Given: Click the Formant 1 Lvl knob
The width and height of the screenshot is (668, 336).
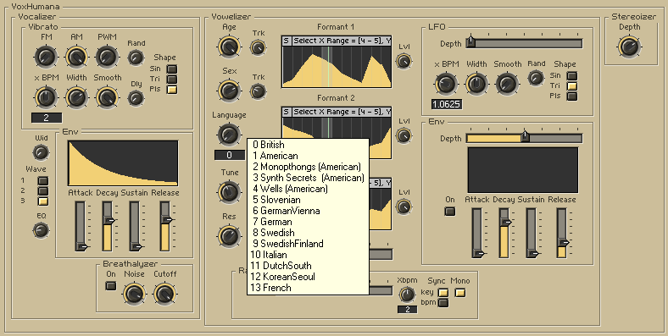Looking at the screenshot, I should (404, 61).
